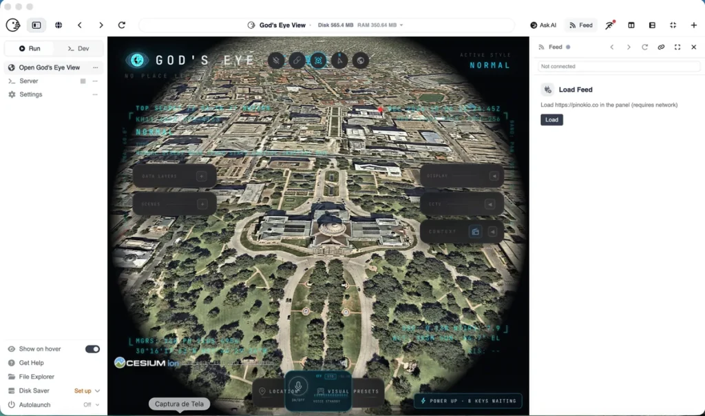Go back in the Feed panel
Screen dimensions: 705x416
(x=612, y=48)
